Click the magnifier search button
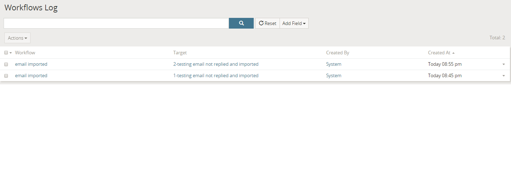The image size is (511, 193). click(x=241, y=23)
